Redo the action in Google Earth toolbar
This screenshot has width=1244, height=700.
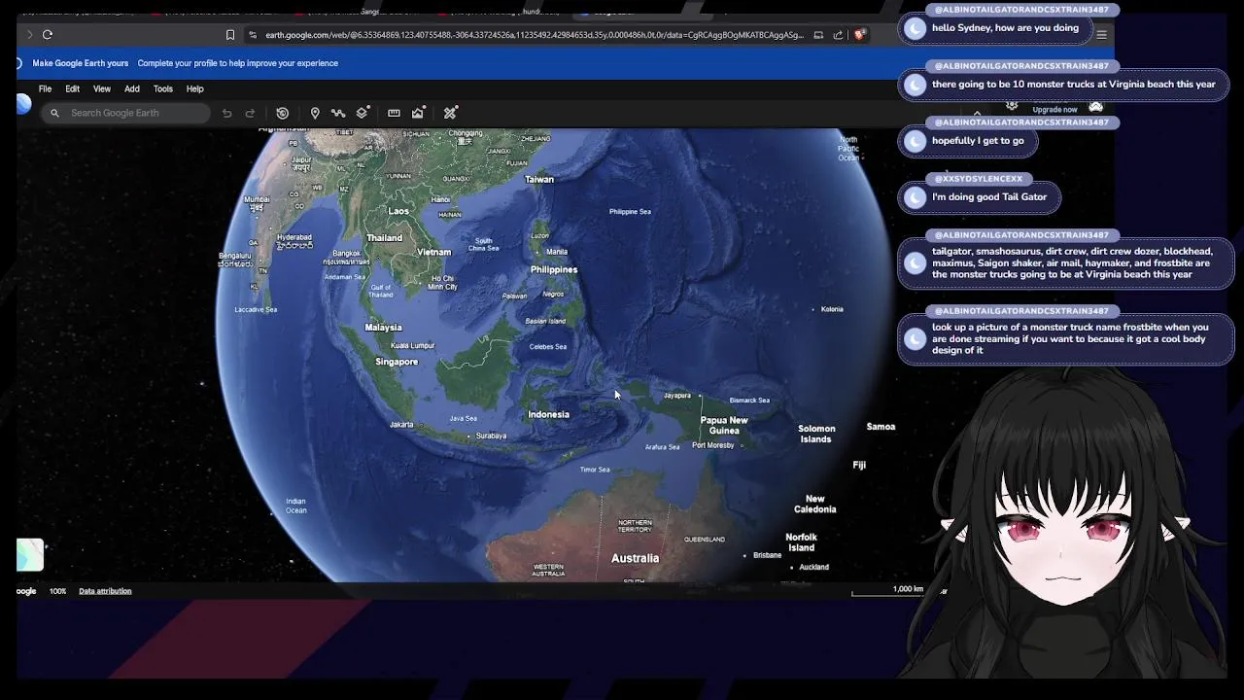[250, 113]
